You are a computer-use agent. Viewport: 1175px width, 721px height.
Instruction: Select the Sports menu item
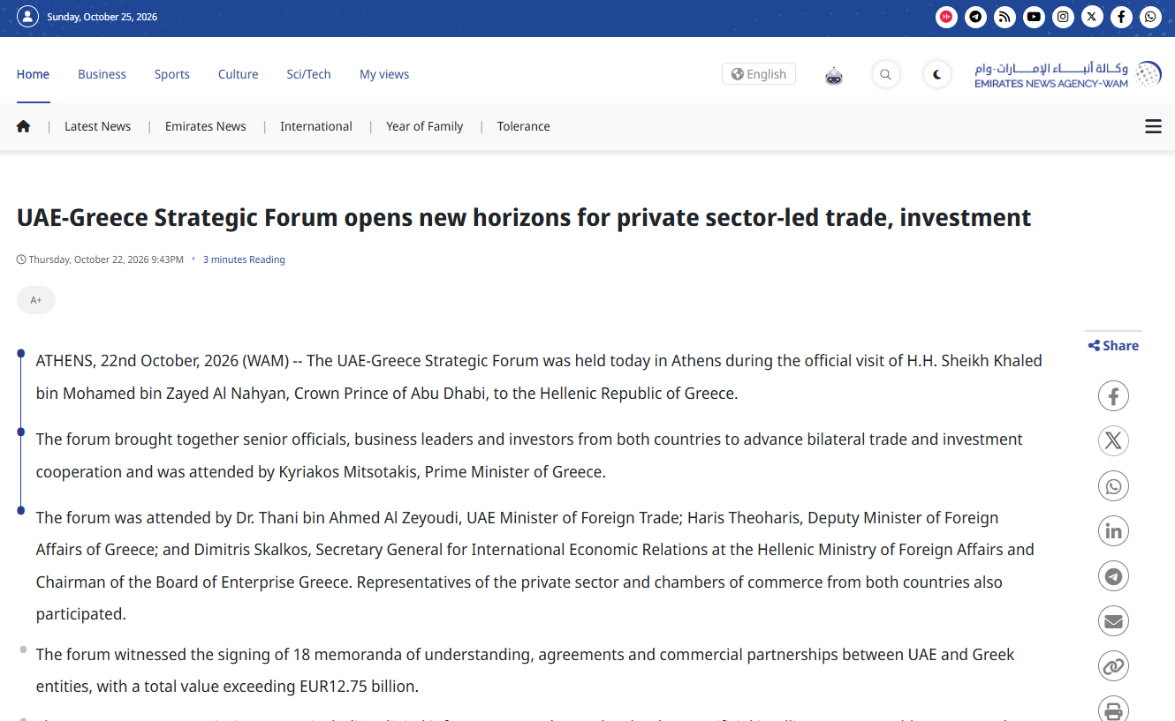pyautogui.click(x=172, y=74)
